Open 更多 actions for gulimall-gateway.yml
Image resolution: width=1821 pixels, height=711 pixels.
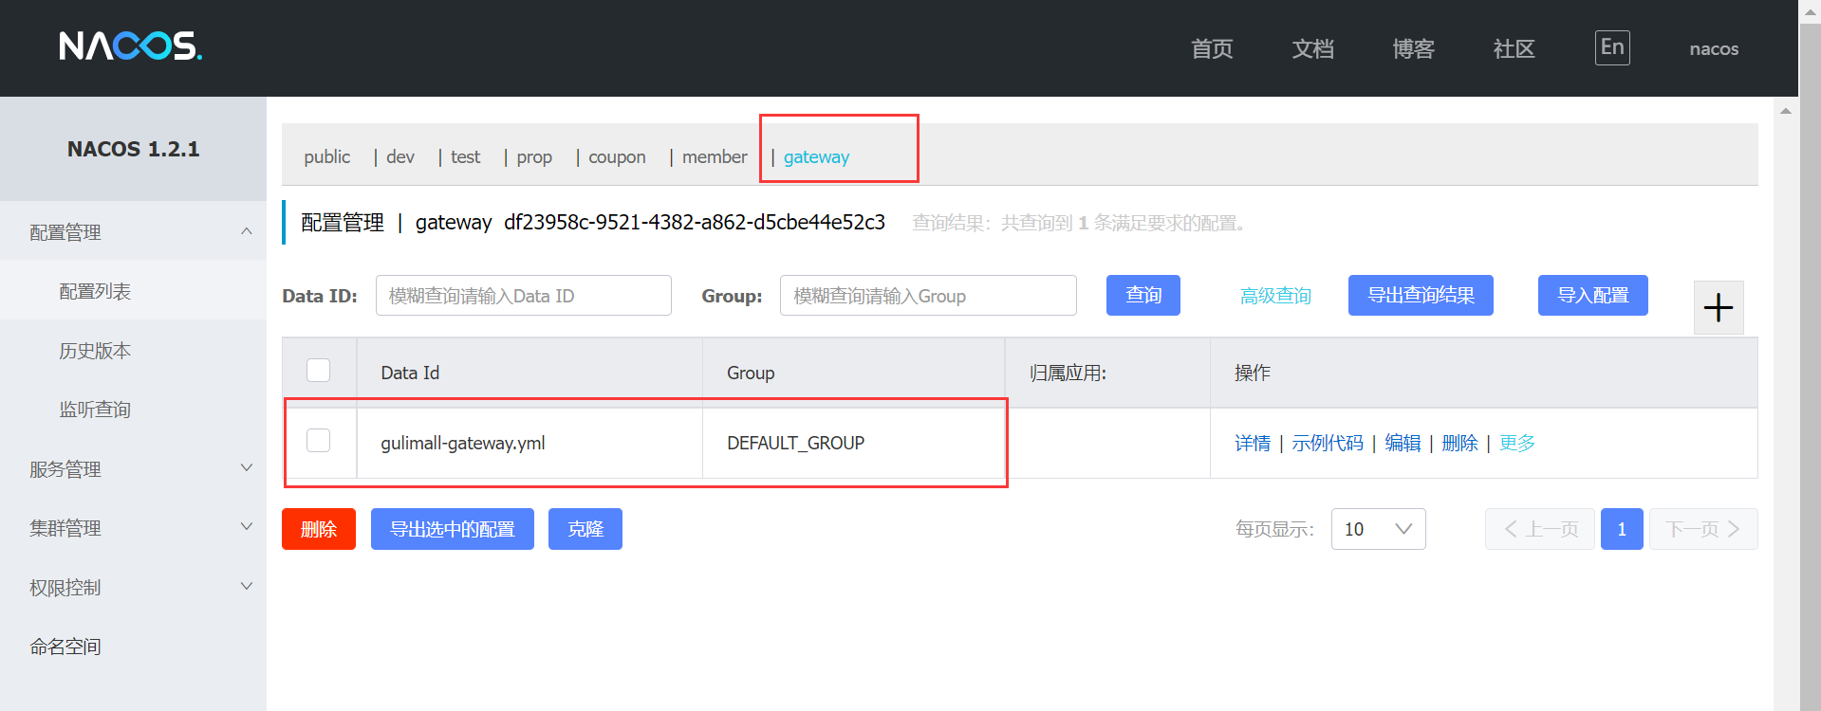pos(1516,443)
